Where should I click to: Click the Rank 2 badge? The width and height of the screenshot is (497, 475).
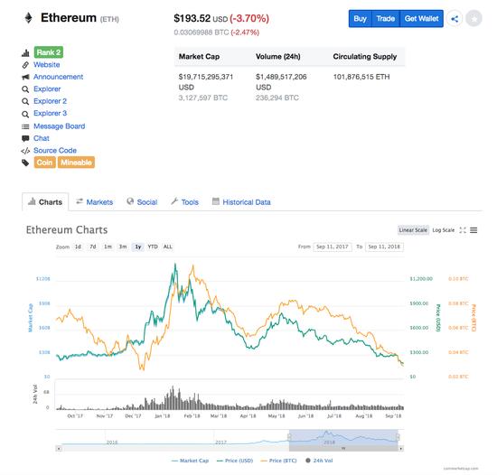[x=49, y=52]
